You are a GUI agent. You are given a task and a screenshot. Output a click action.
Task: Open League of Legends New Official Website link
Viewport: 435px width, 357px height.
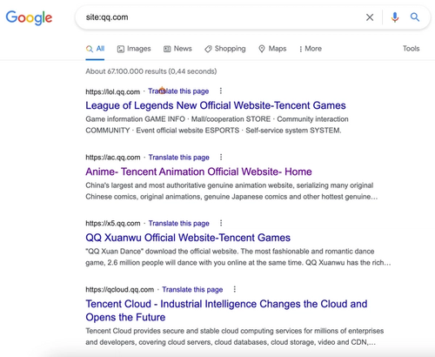click(216, 105)
